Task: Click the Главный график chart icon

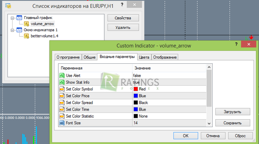Action: pos(19,18)
